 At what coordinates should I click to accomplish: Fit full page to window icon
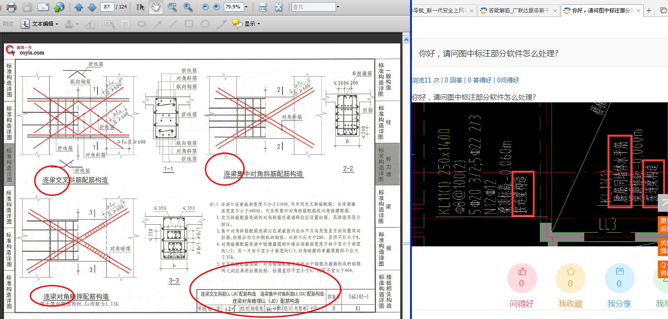278,7
